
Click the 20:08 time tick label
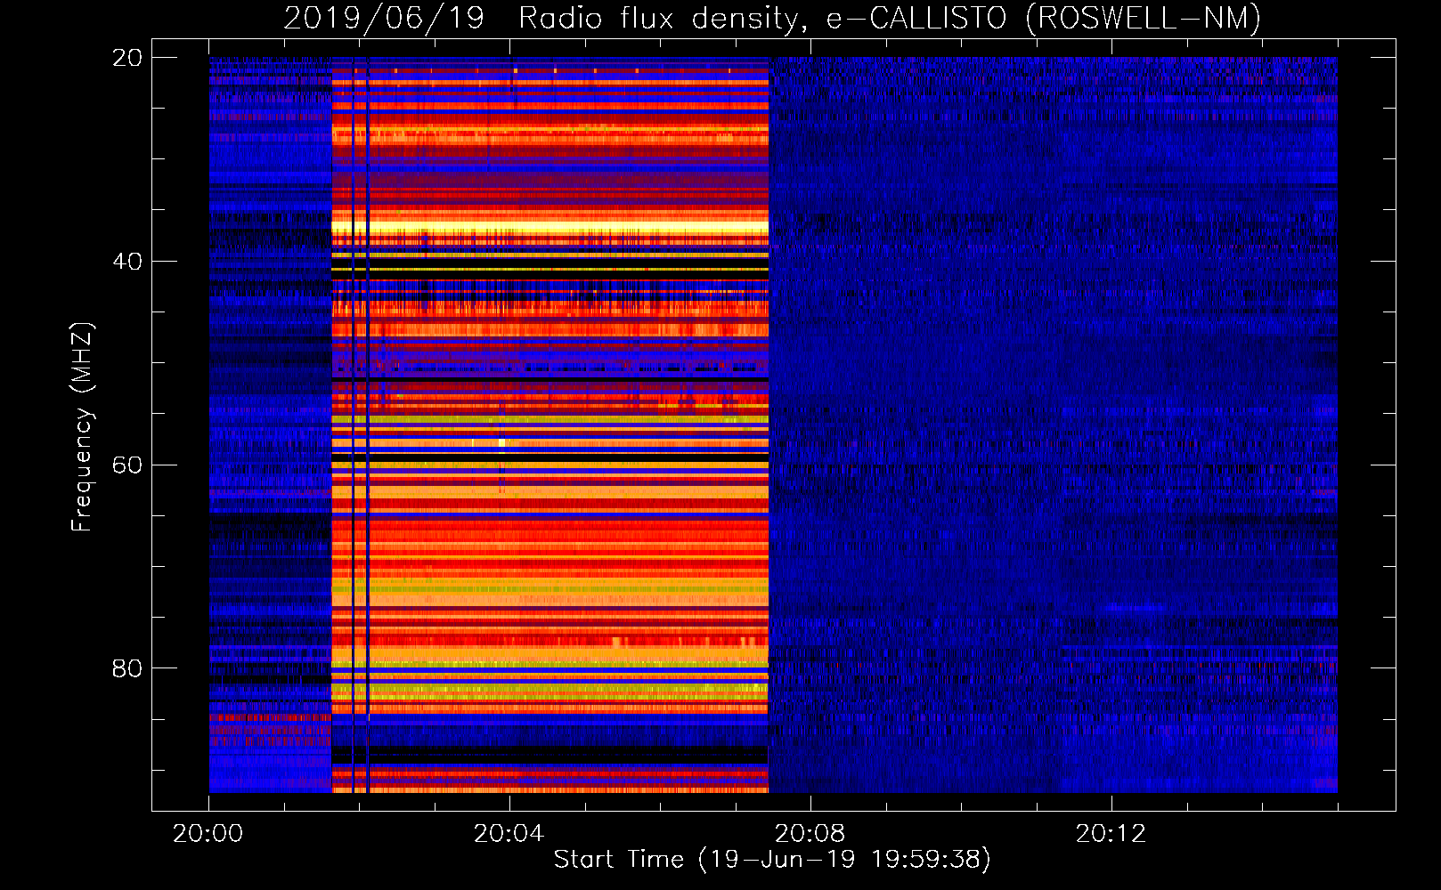(810, 834)
